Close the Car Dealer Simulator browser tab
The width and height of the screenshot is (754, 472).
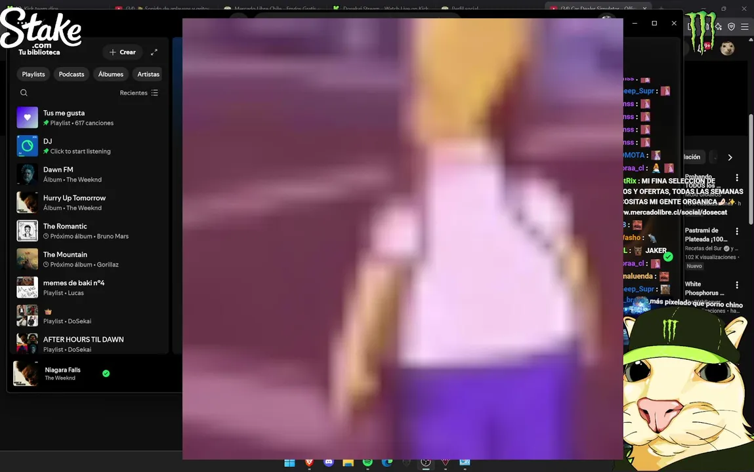[645, 8]
